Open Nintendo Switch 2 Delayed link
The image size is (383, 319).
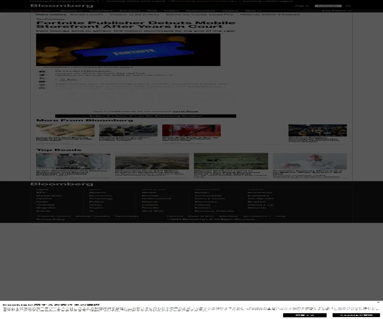pyautogui.click(x=270, y=15)
